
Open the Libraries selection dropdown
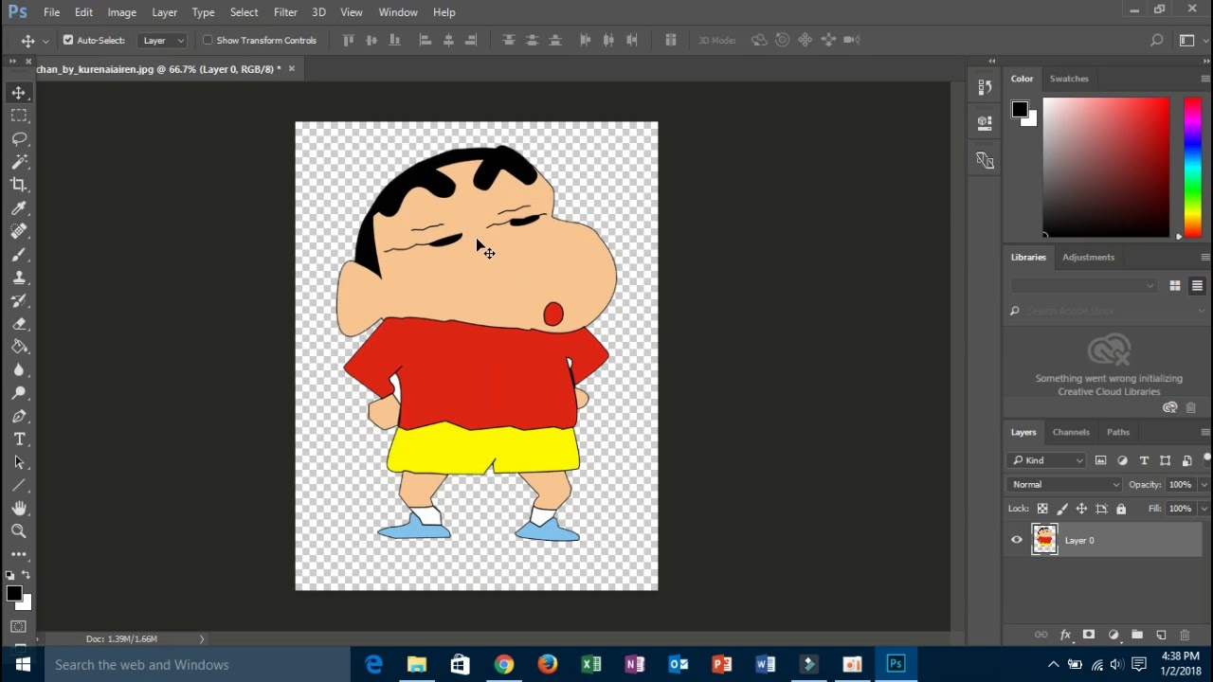(x=1083, y=285)
